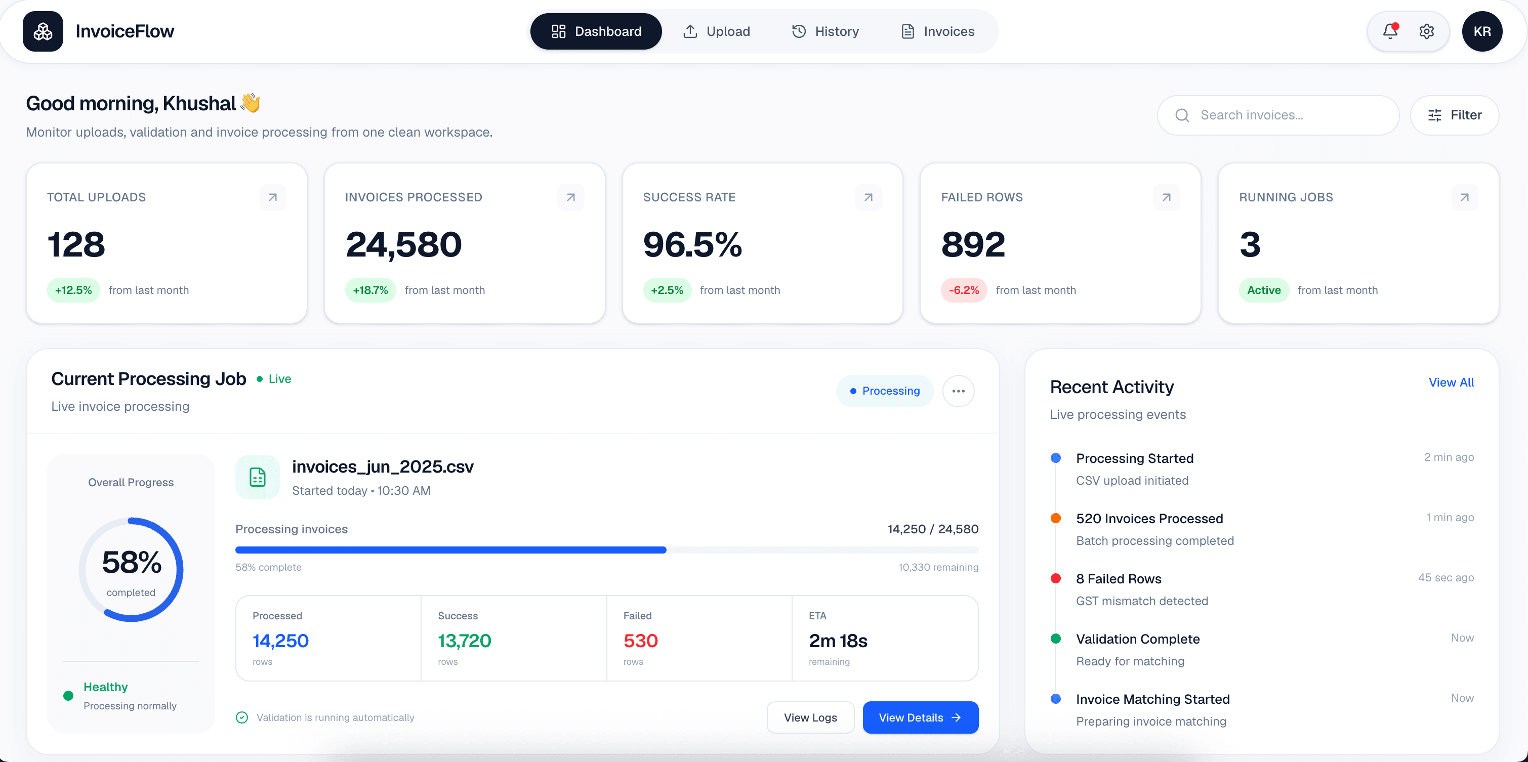Select the Validation Complete activity
1528x762 pixels.
(x=1262, y=650)
